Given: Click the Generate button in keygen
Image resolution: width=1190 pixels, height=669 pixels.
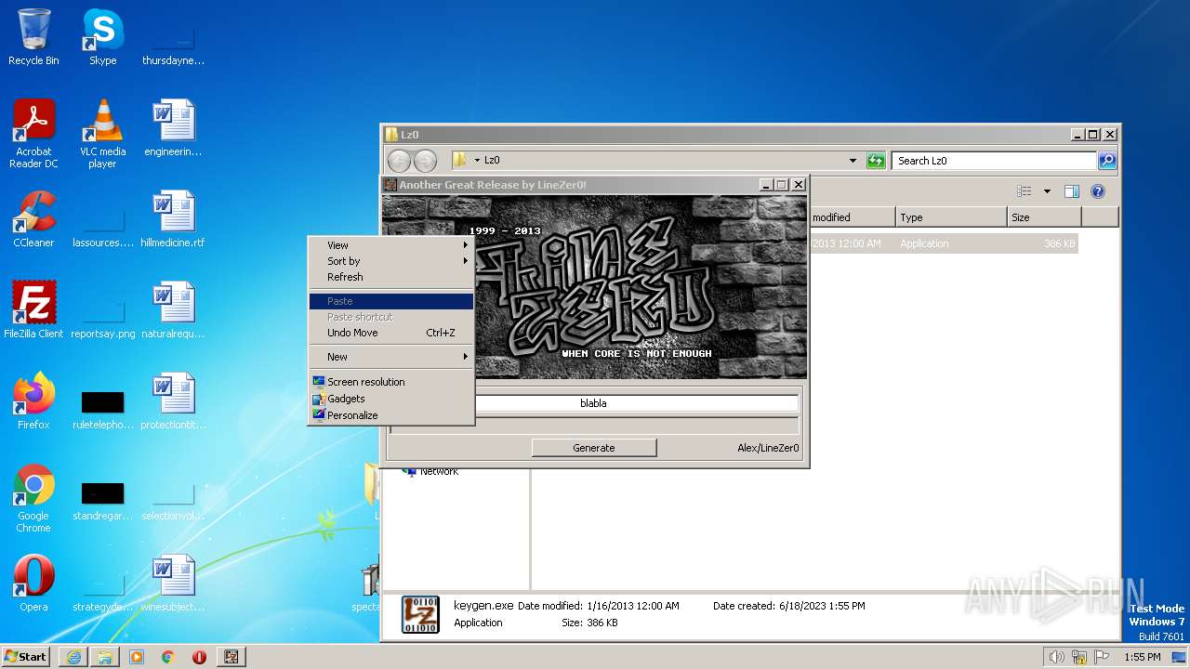Looking at the screenshot, I should pos(594,448).
